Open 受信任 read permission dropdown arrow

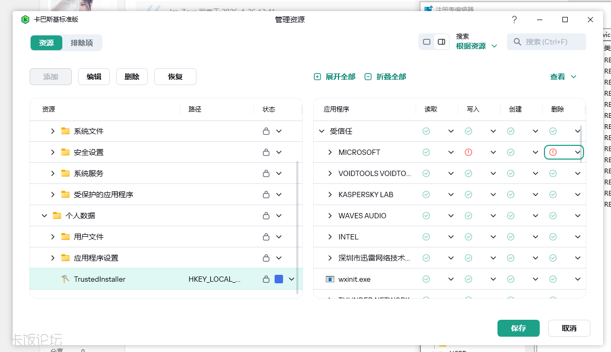[451, 132]
